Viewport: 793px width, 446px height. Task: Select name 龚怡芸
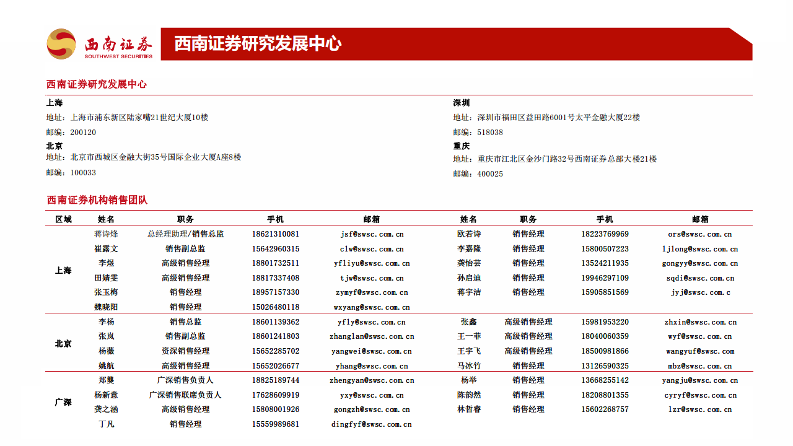click(469, 263)
